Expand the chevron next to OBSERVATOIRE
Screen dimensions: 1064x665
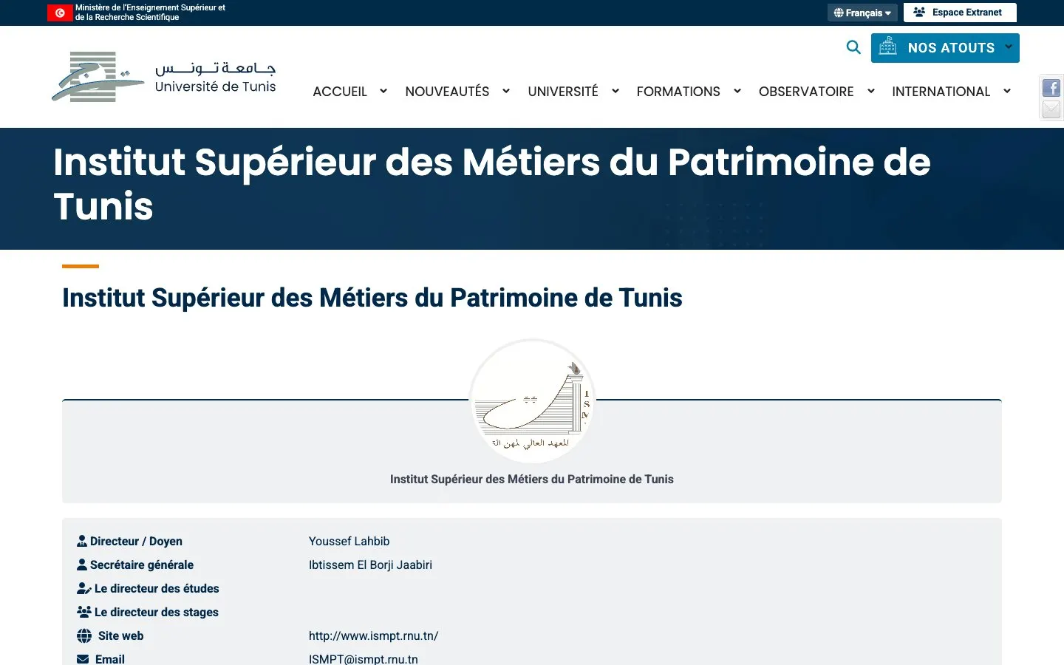click(x=871, y=91)
